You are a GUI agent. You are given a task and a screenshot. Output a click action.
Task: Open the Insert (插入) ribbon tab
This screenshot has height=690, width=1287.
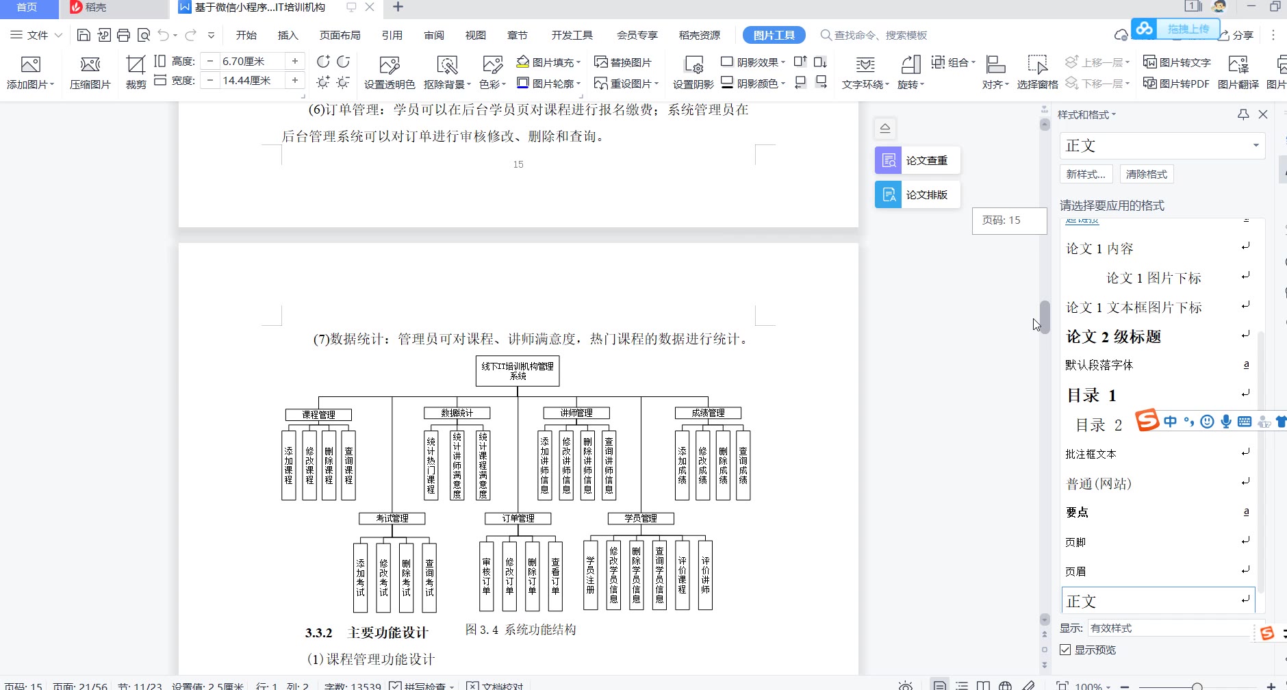pyautogui.click(x=288, y=35)
